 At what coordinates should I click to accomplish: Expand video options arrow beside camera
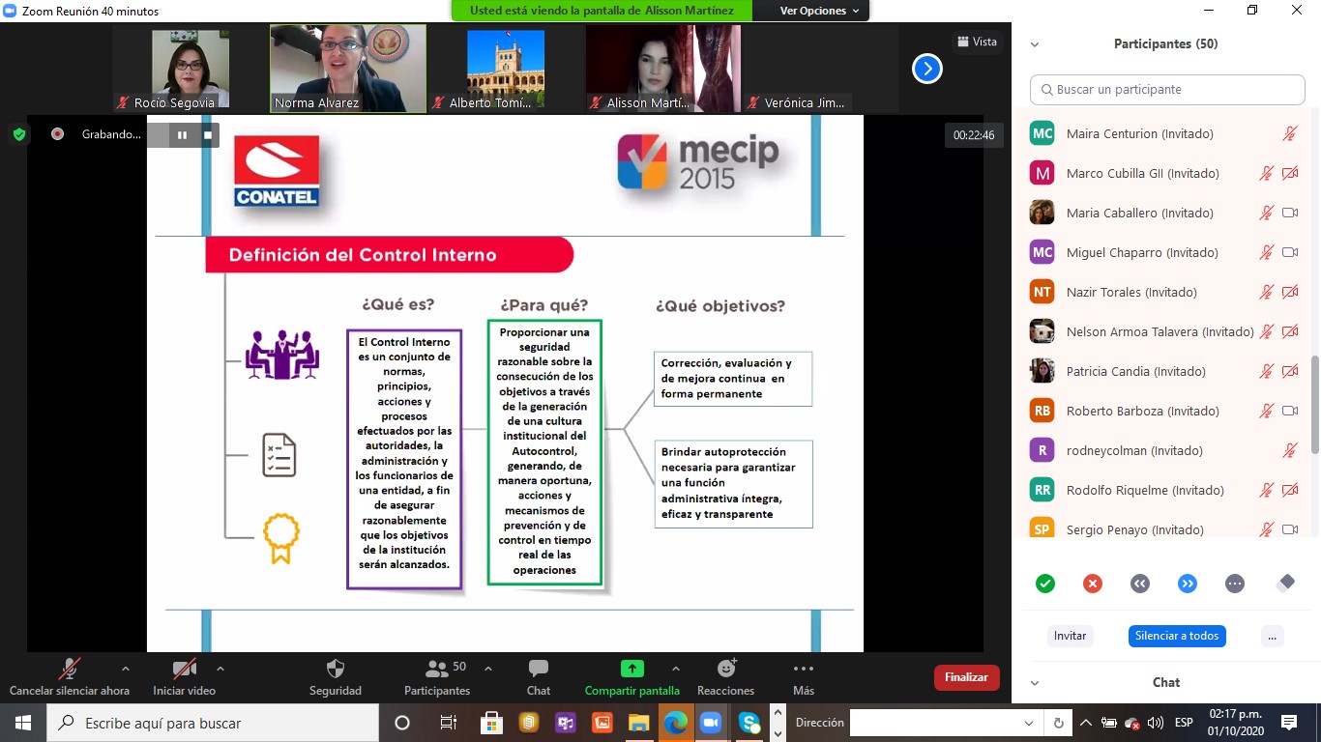coord(220,669)
